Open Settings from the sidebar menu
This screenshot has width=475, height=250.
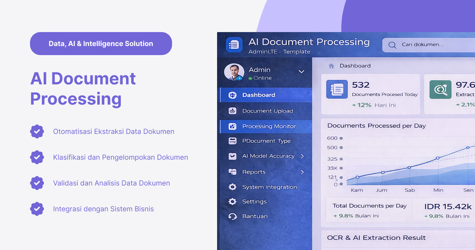point(254,202)
